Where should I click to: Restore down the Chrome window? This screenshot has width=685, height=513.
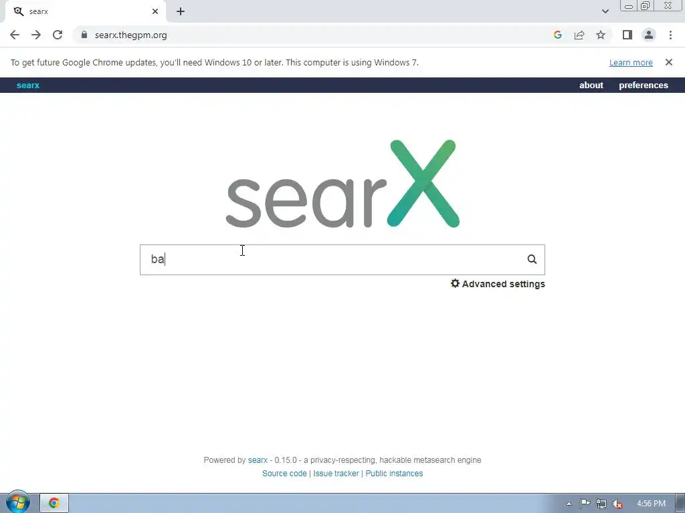[645, 6]
